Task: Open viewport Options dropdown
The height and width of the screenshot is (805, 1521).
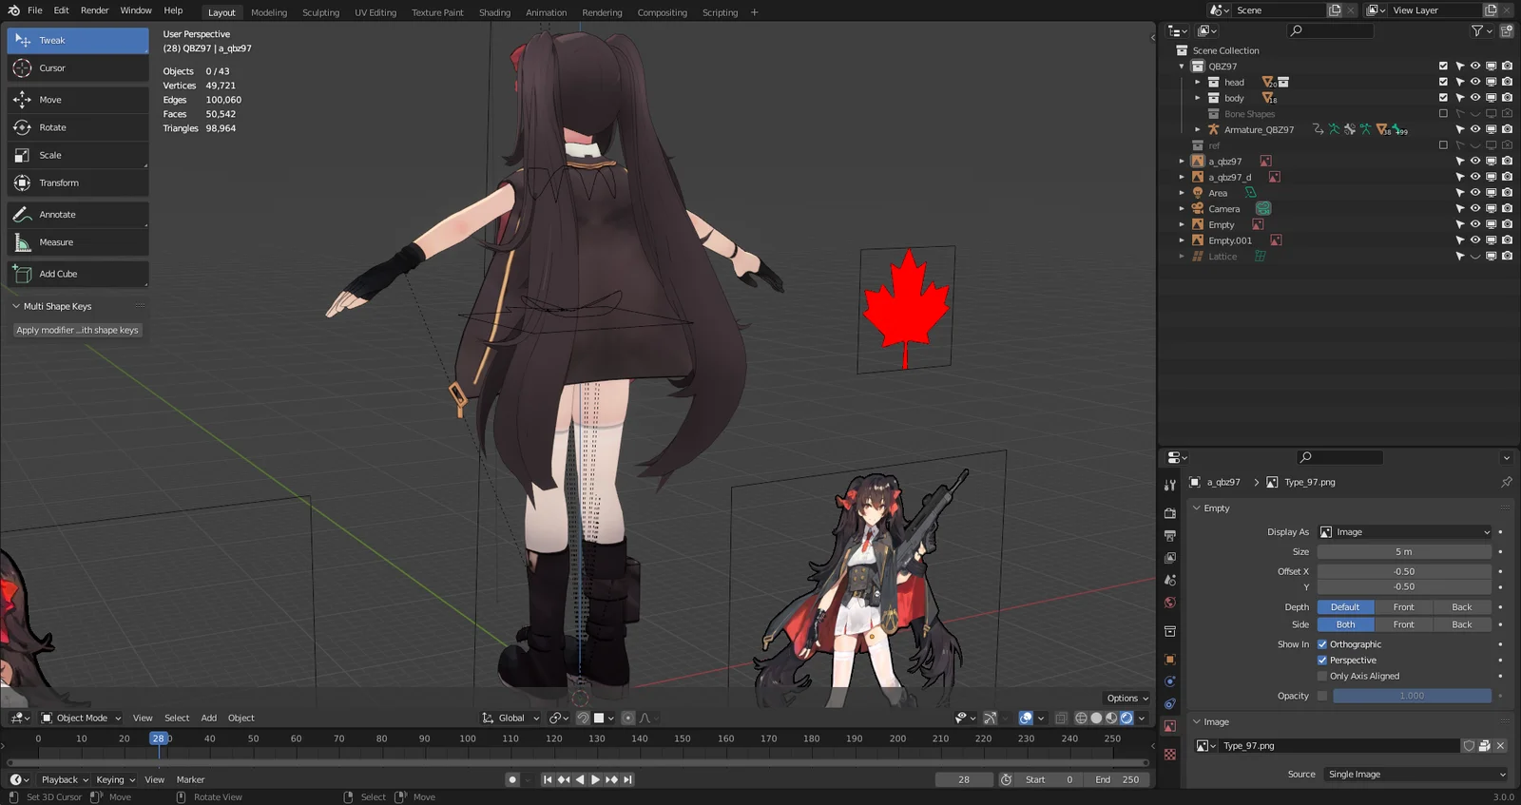Action: (x=1127, y=699)
